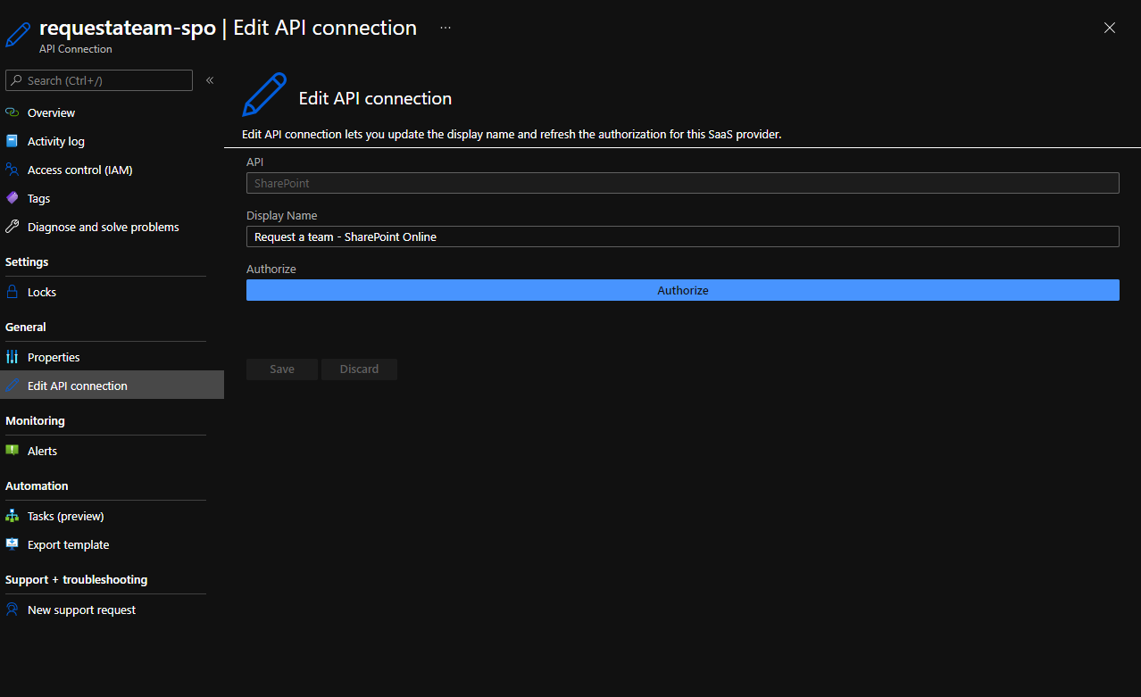Click the Export template monitor icon
Image resolution: width=1141 pixels, height=697 pixels.
coord(12,544)
